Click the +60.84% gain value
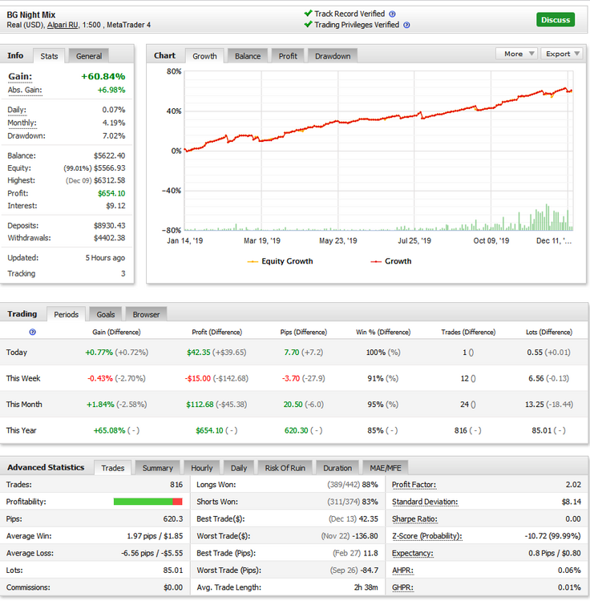 click(x=103, y=77)
